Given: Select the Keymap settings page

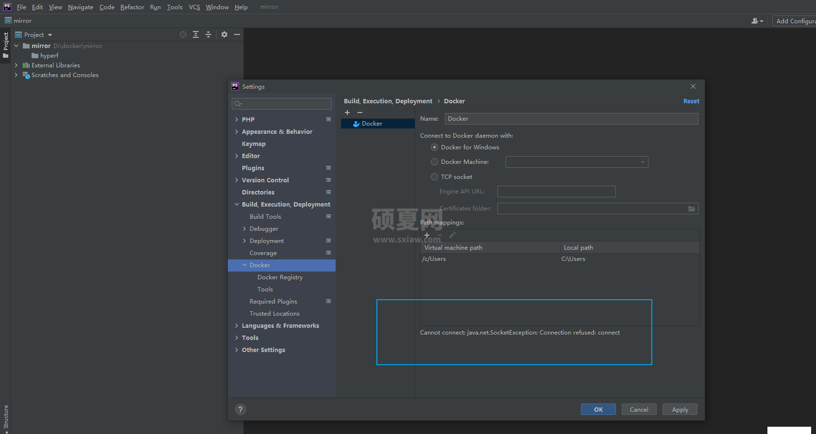Looking at the screenshot, I should (x=254, y=144).
